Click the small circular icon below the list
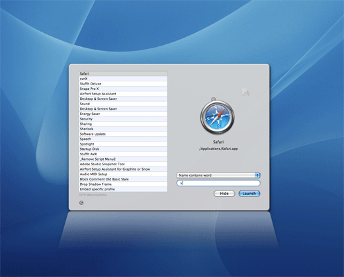Image resolution: width=344 pixels, height=277 pixels. coord(81,203)
